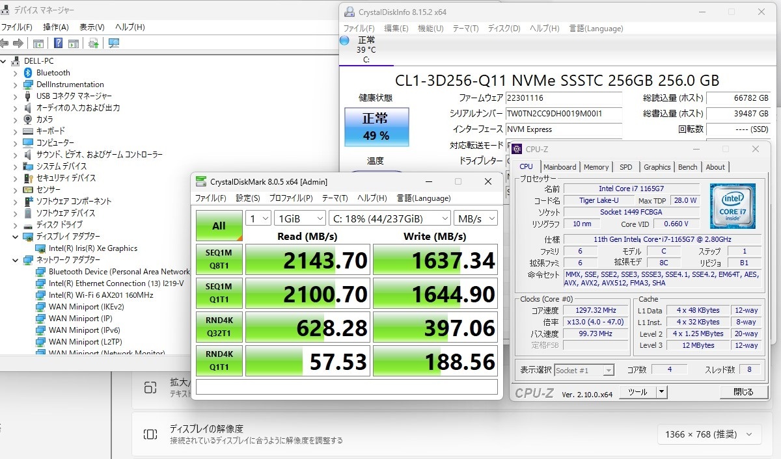Open test size dropdown showing 1GiB
Image resolution: width=781 pixels, height=459 pixels.
tap(299, 218)
